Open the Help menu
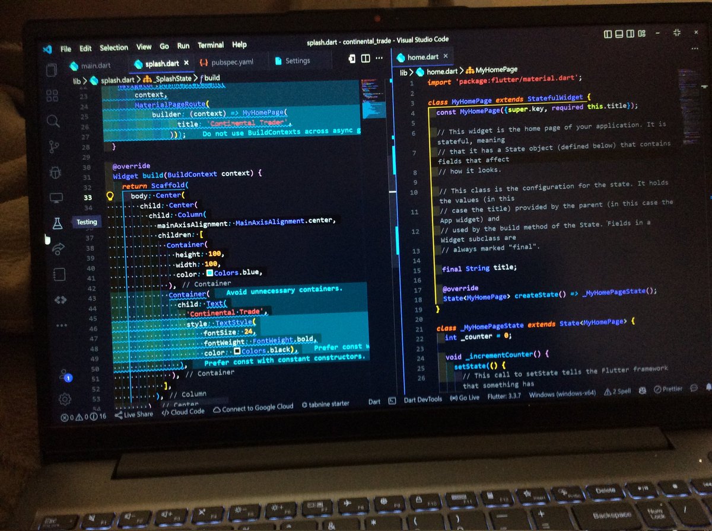The image size is (712, 531). [239, 44]
